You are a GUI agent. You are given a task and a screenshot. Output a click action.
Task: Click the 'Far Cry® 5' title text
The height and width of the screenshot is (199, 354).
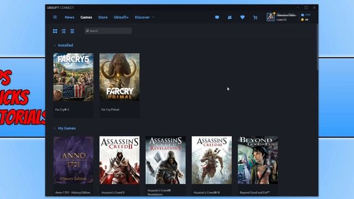coord(62,109)
